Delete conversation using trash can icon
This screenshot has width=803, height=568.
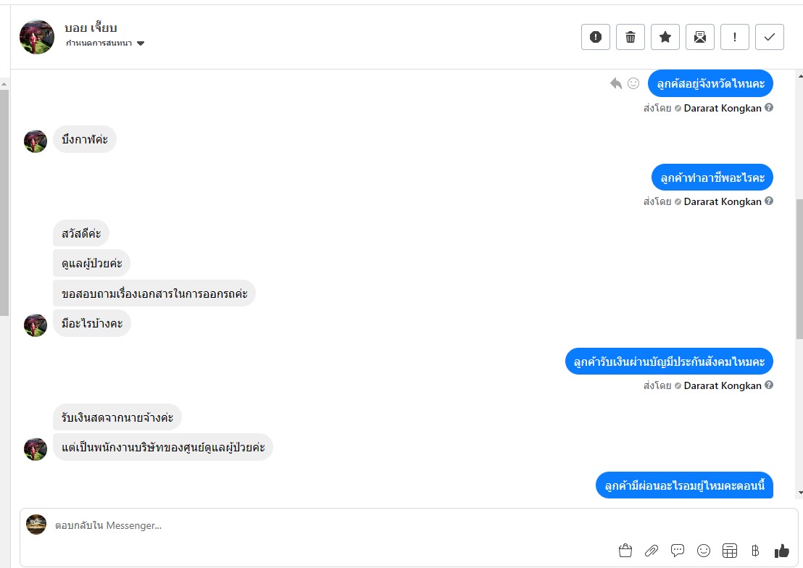point(631,37)
